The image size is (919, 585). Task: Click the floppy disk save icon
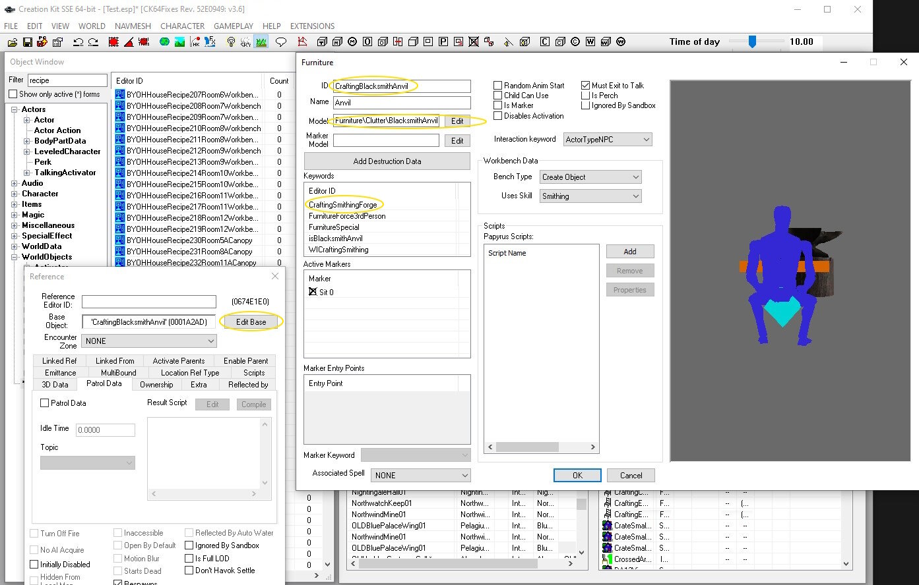pos(27,42)
